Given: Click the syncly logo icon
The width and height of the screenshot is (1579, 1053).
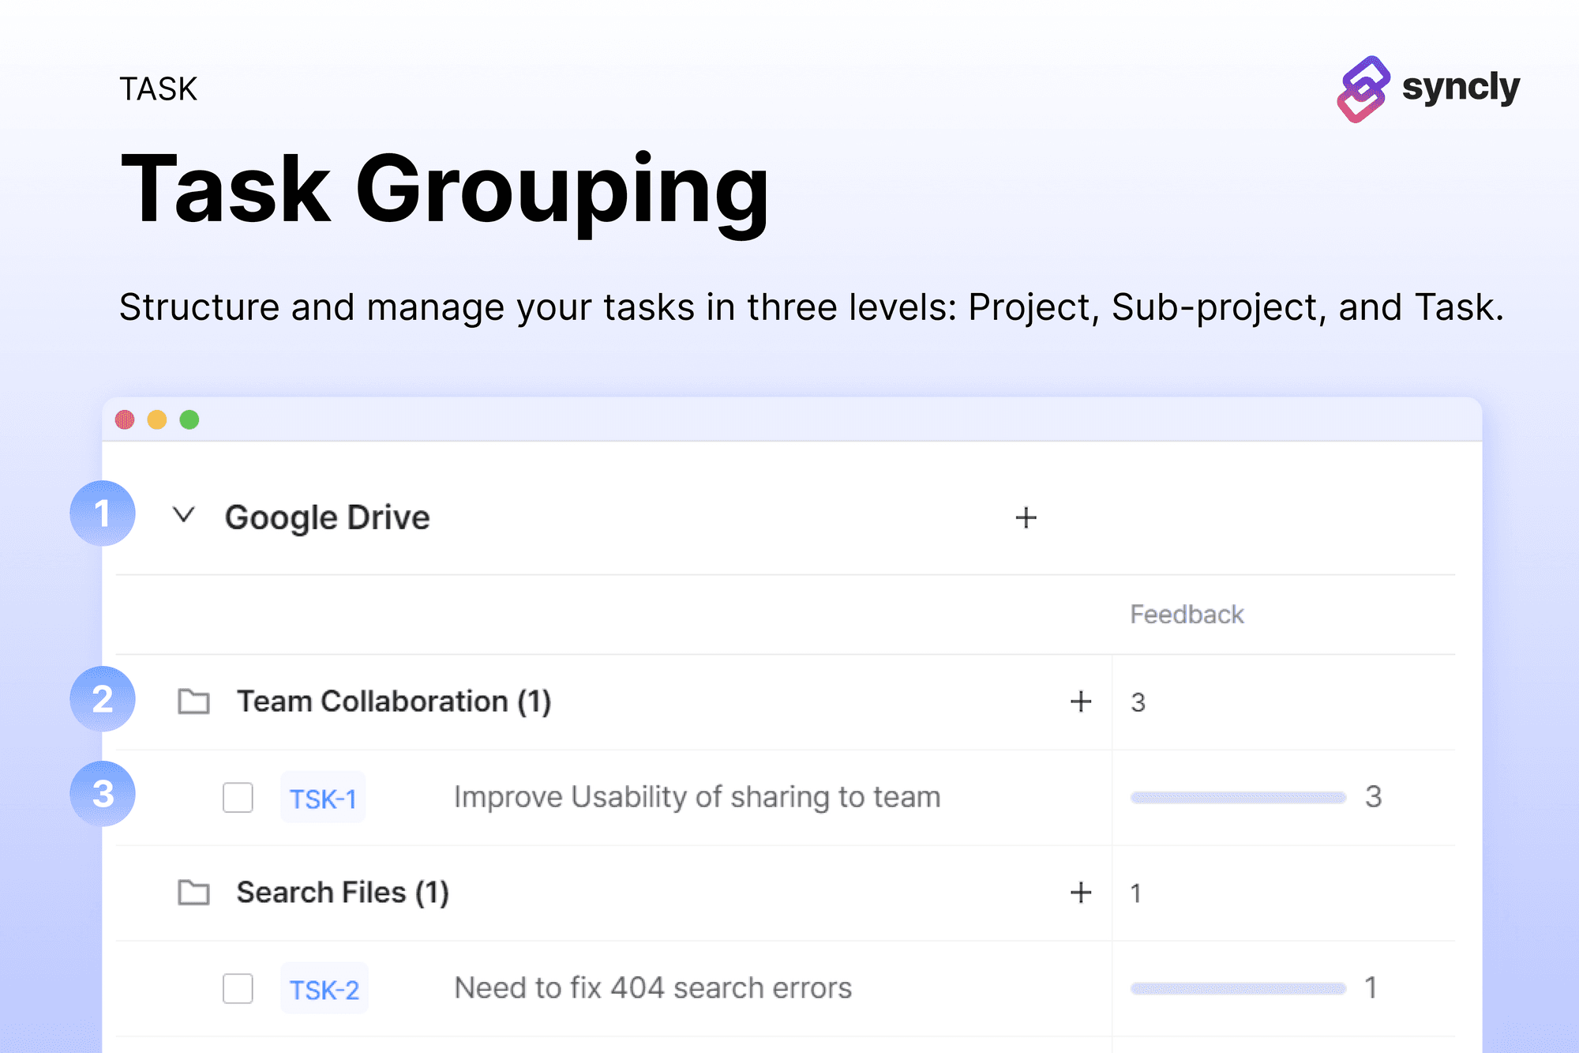Looking at the screenshot, I should tap(1363, 88).
